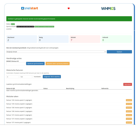Click the SnelStart logo
Image resolution: width=136 pixels, height=127 pixels.
(x=29, y=8)
